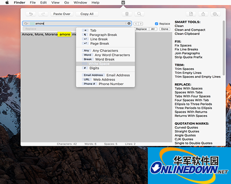Screen dimensions: 231x184
Task: Choose Word Break pattern
Action: [105, 59]
